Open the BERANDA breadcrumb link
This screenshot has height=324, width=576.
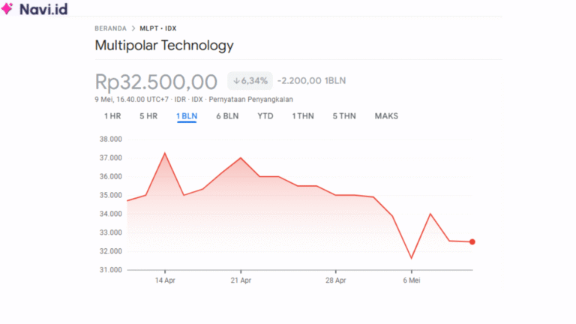pos(110,28)
